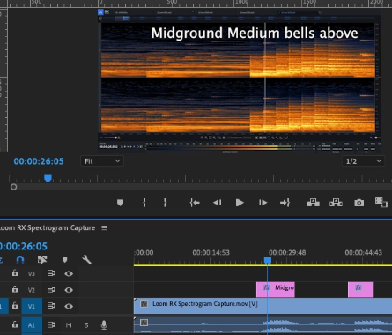
Task: Go to Out point
Action: click(x=285, y=203)
